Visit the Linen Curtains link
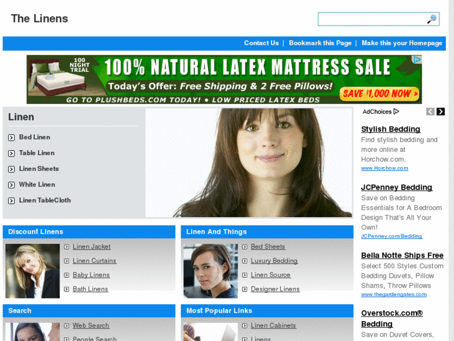454x341 pixels. point(94,261)
